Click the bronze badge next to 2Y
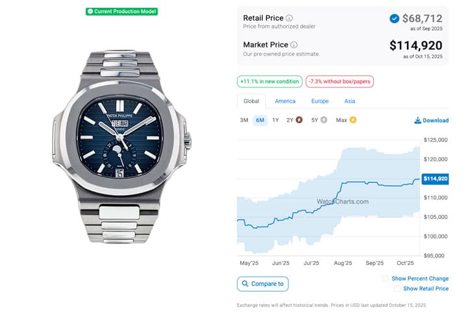 point(299,120)
